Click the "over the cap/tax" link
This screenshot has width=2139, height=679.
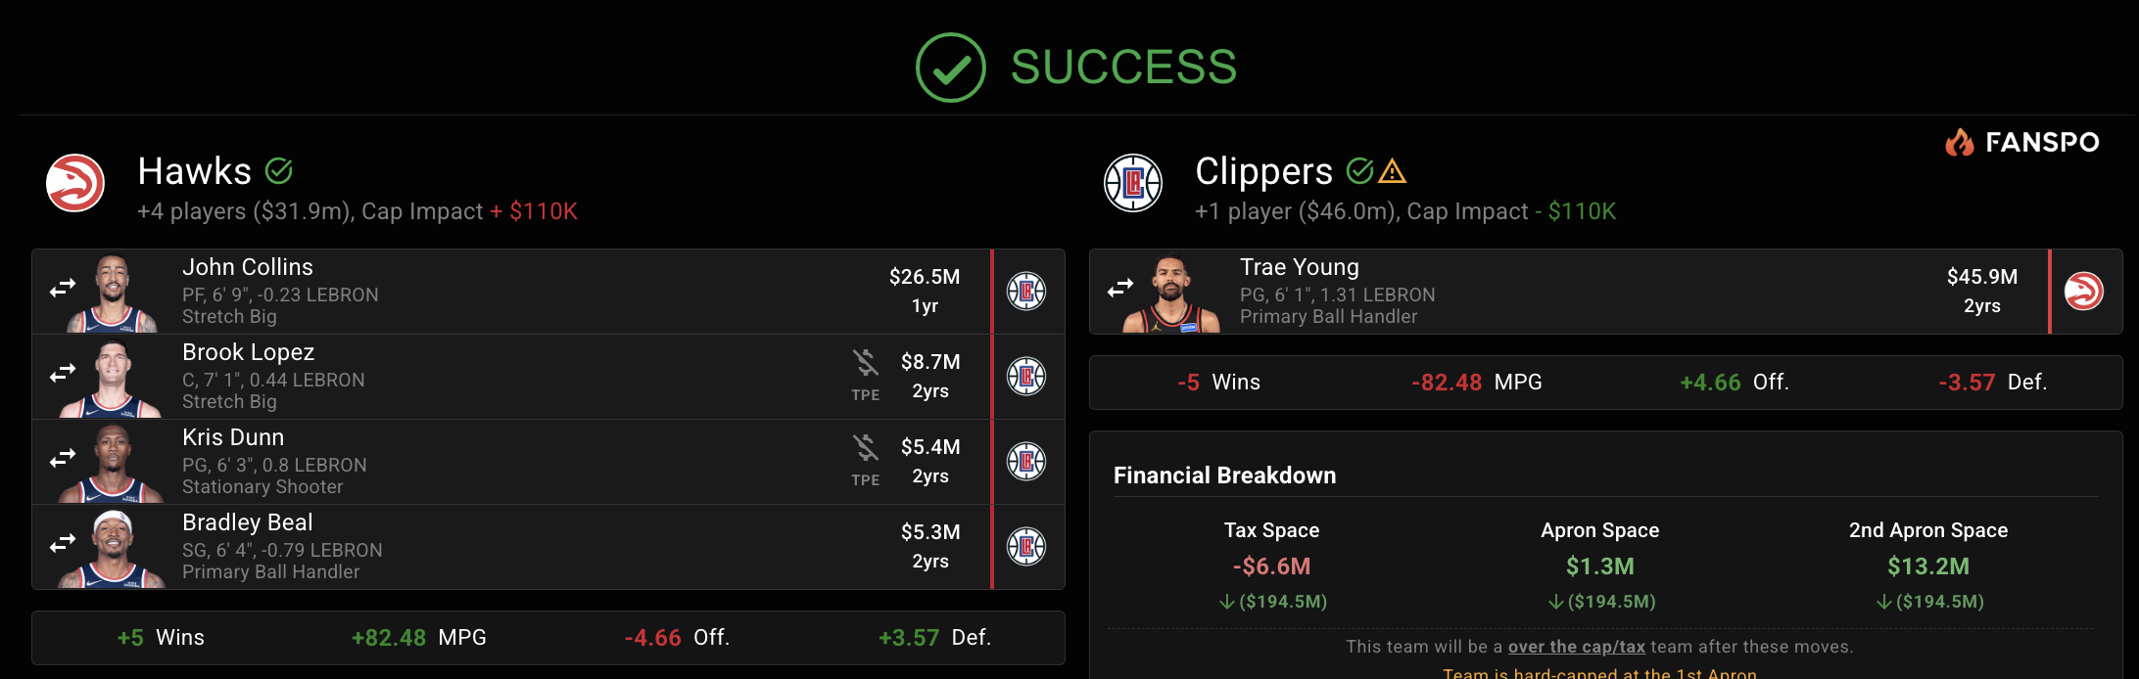click(x=1577, y=647)
